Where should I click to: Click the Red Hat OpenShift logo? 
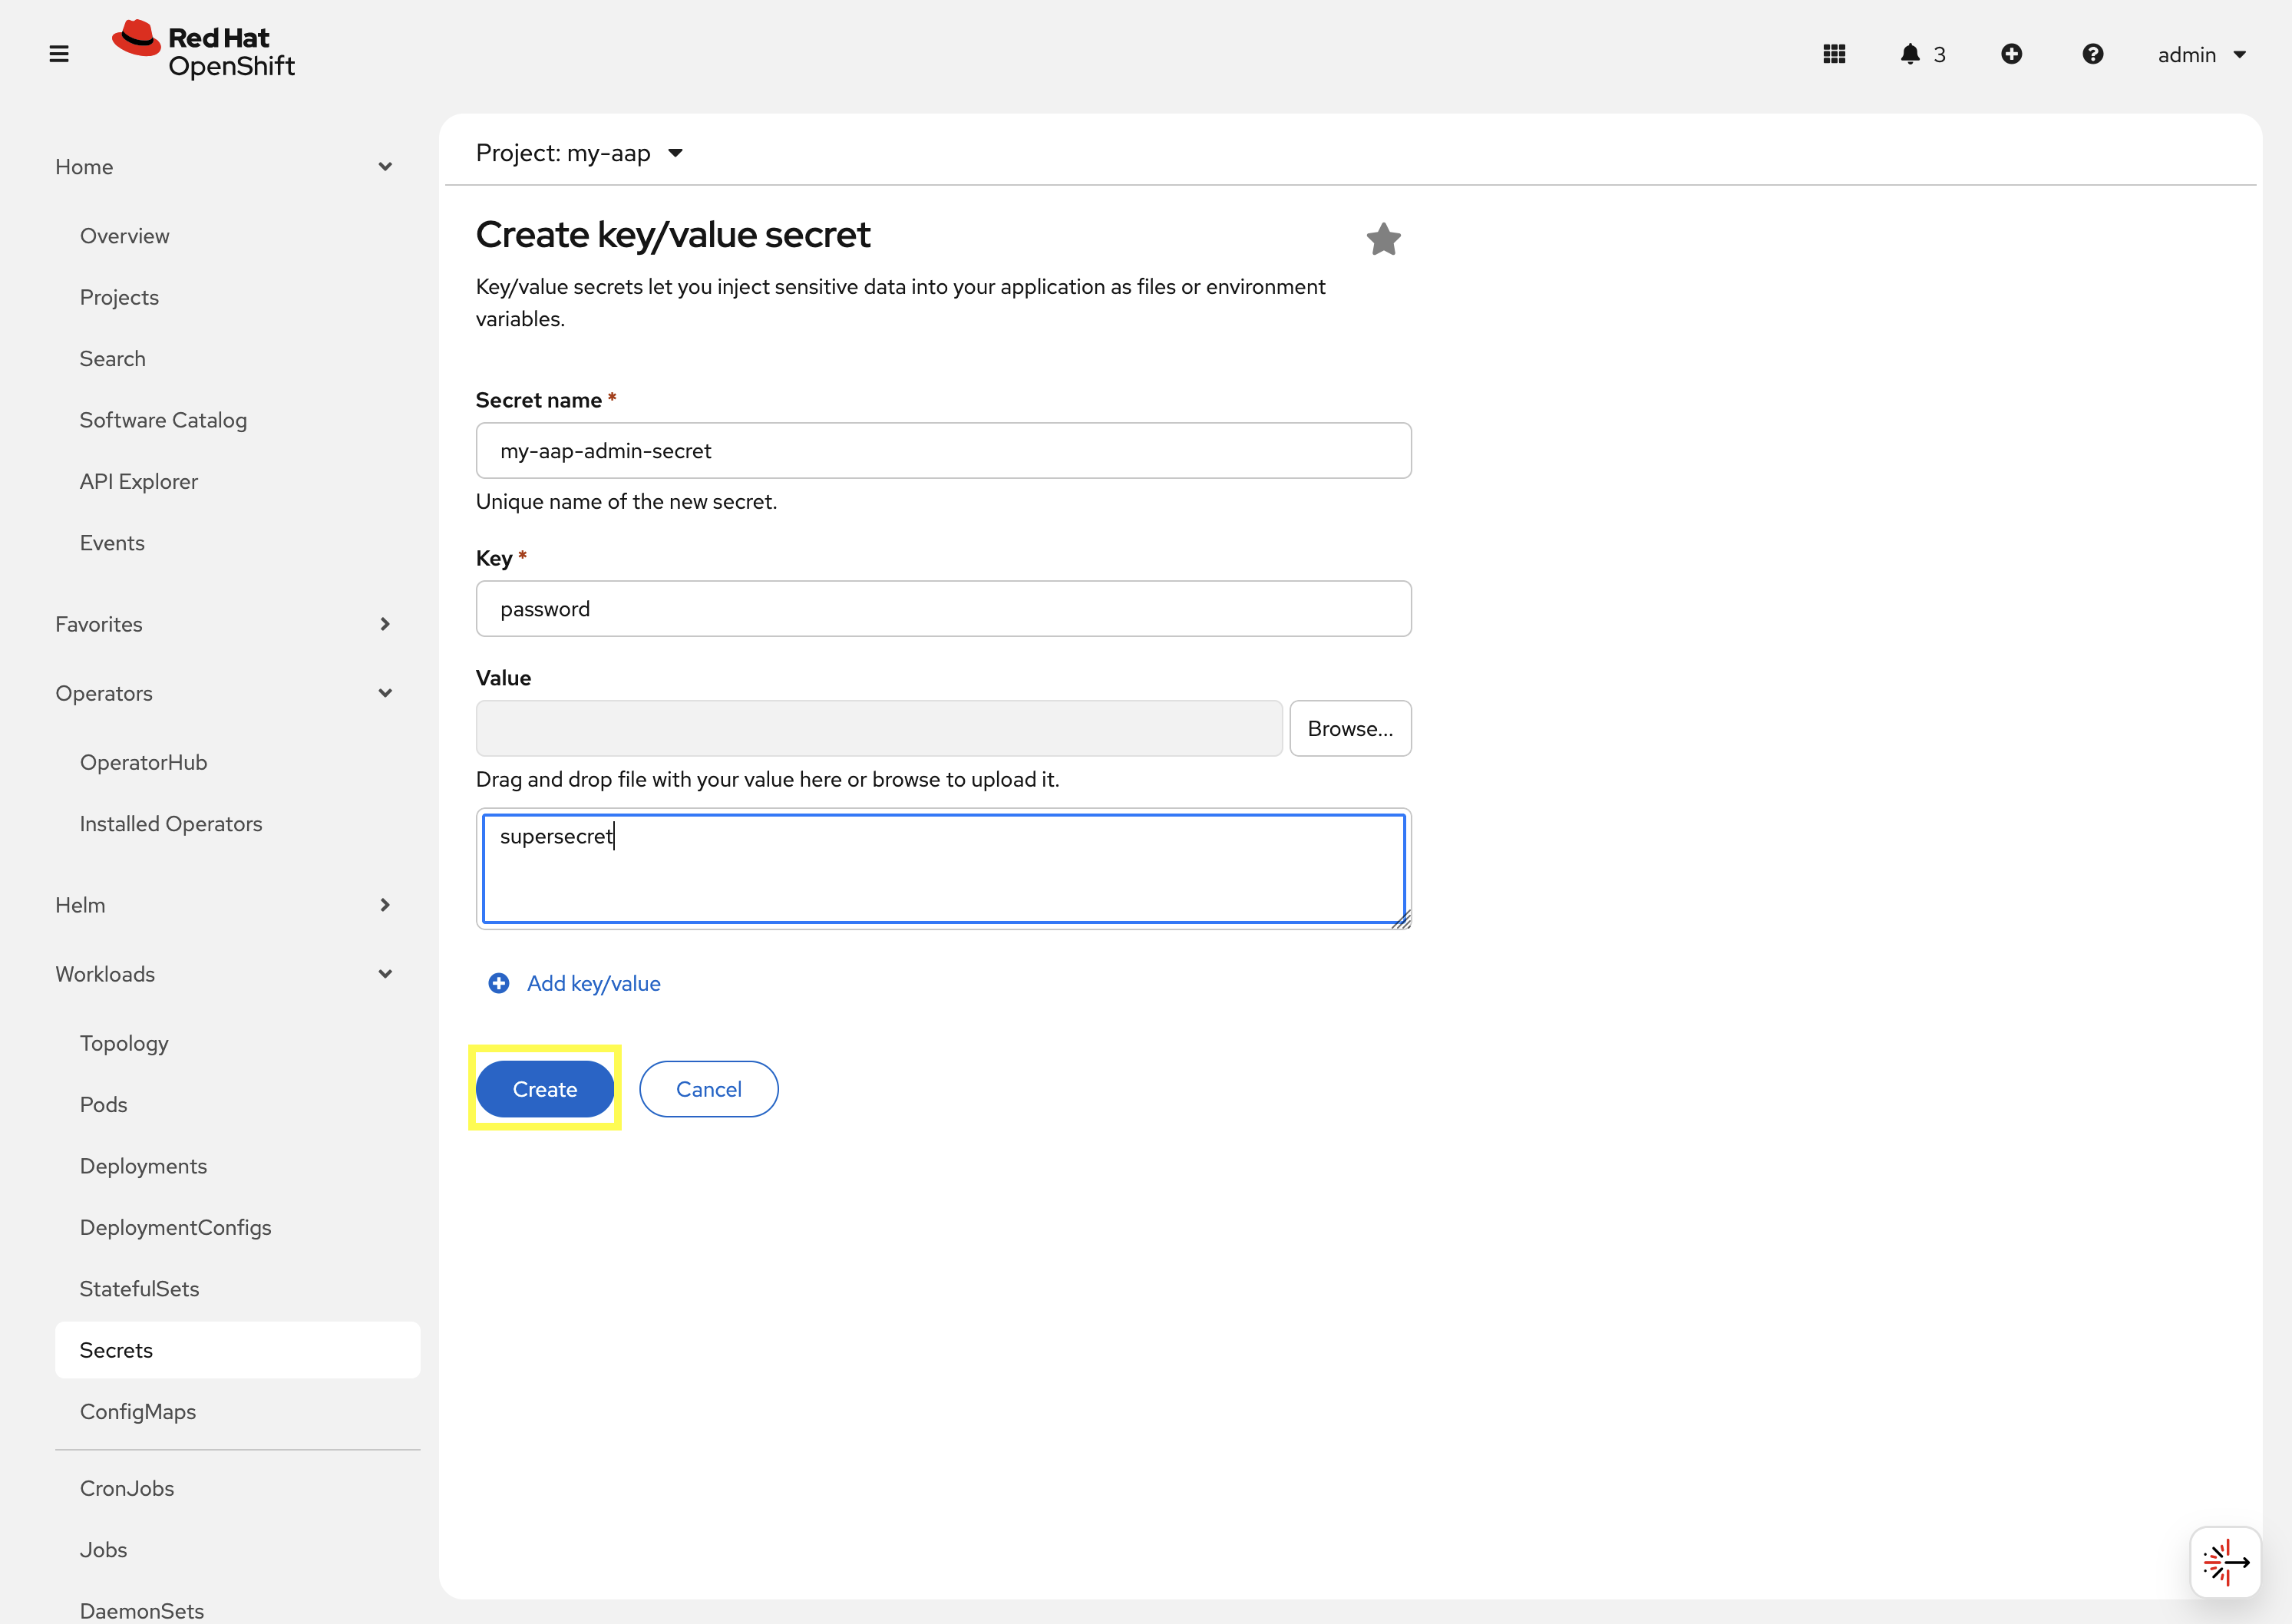click(204, 50)
